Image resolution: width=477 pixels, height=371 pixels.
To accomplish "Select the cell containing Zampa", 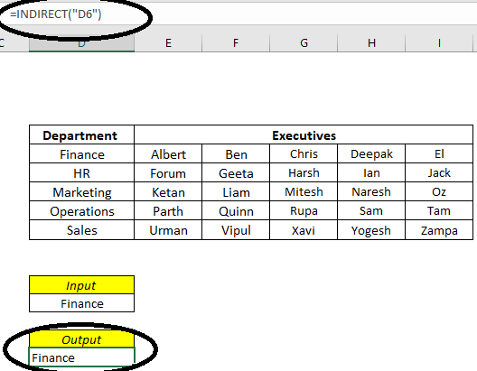I will [x=439, y=230].
